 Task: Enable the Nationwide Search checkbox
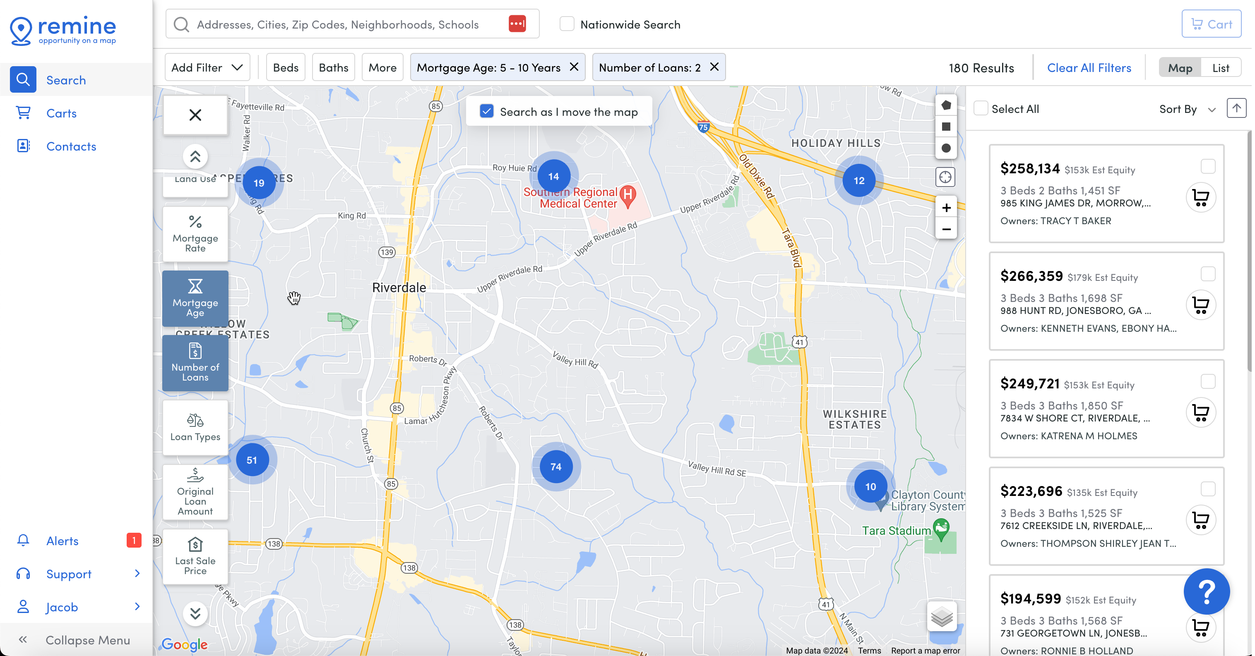click(x=567, y=24)
